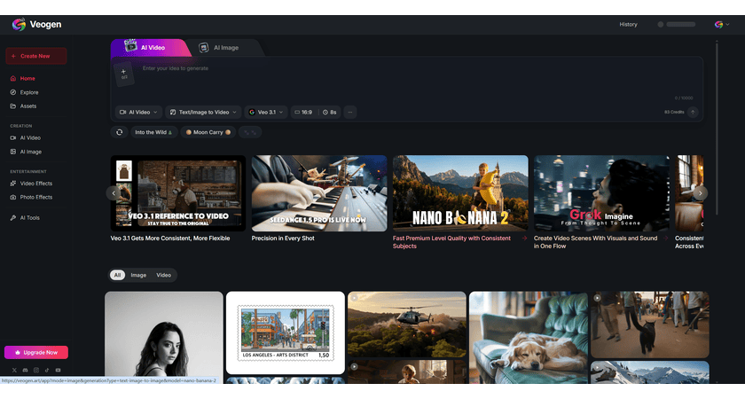Screen dimensions: 745x399
Task: Click the 83 Credits label
Action: (x=674, y=112)
